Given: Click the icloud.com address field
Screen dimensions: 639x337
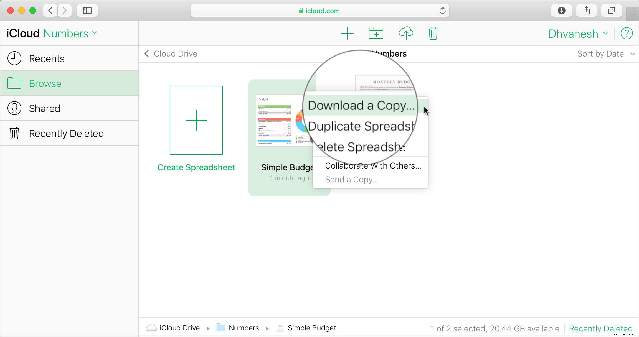Looking at the screenshot, I should click(320, 11).
